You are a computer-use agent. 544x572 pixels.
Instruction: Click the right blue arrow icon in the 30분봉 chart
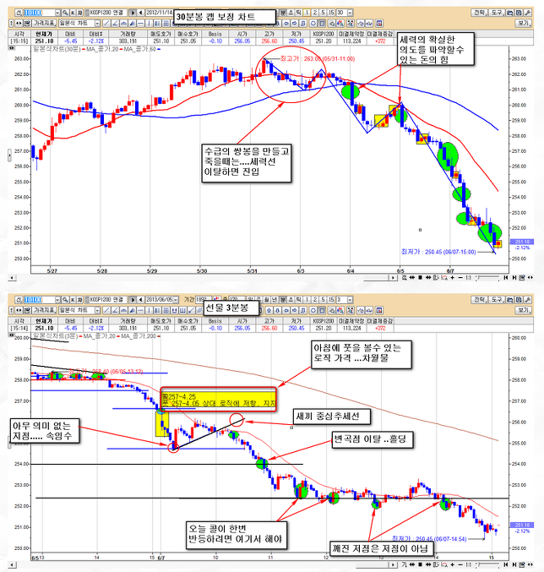click(294, 24)
